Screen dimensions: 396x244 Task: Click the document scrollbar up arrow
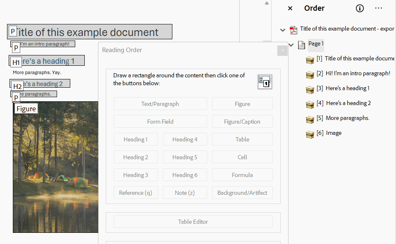267,3
